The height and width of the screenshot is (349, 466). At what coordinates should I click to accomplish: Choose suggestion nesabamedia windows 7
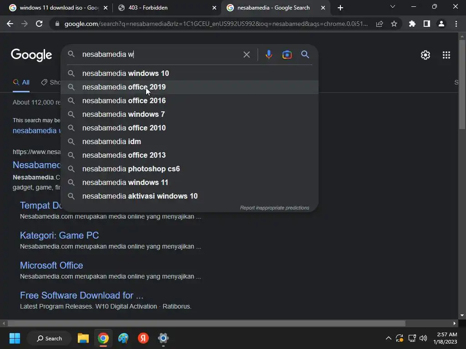coord(190,114)
